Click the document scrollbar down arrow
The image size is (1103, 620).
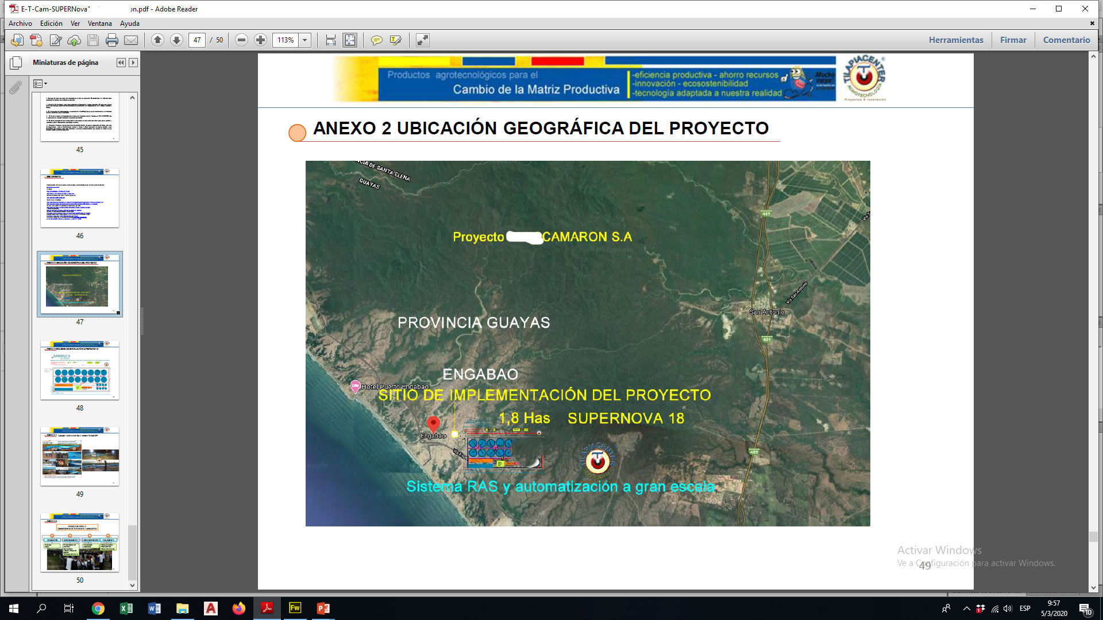click(x=1093, y=588)
